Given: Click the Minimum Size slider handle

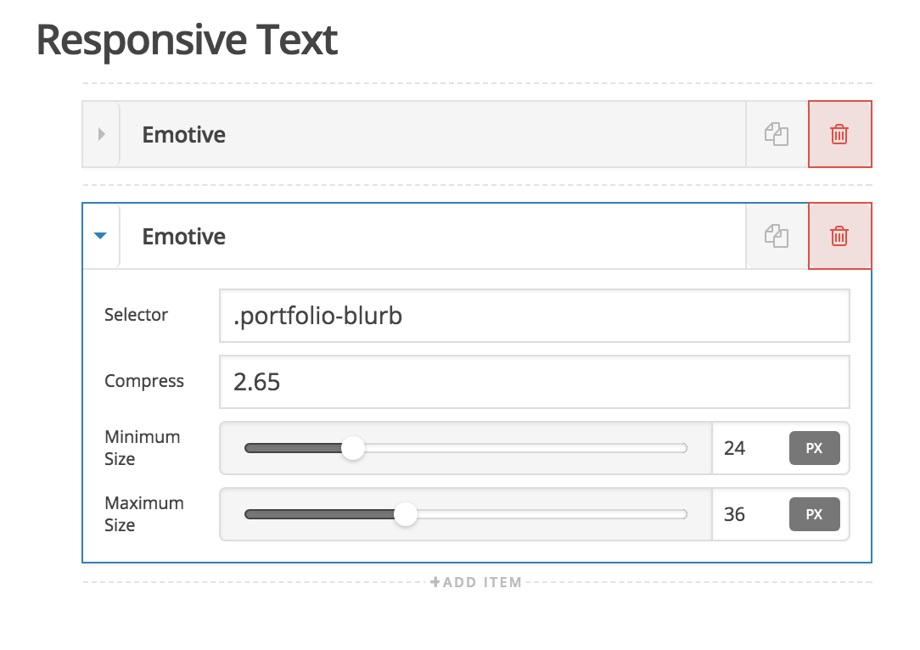Looking at the screenshot, I should coord(353,448).
